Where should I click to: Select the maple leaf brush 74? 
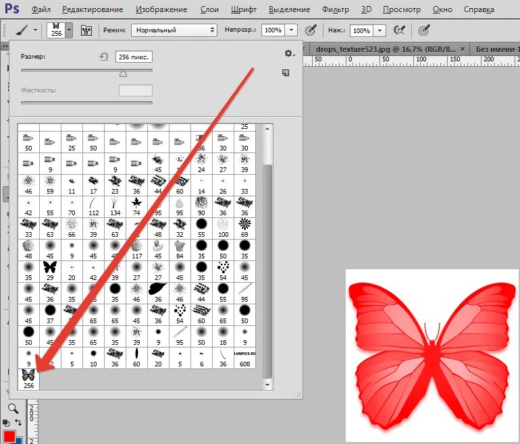coord(136,206)
